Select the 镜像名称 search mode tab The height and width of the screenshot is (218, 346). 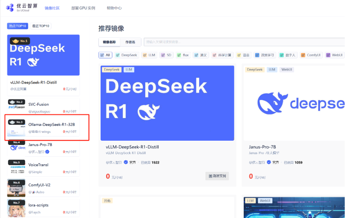(109, 42)
